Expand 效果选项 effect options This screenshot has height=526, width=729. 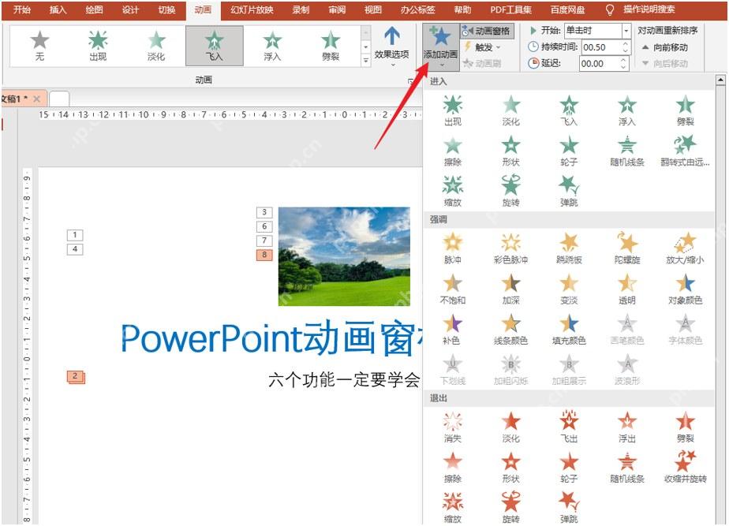[391, 47]
